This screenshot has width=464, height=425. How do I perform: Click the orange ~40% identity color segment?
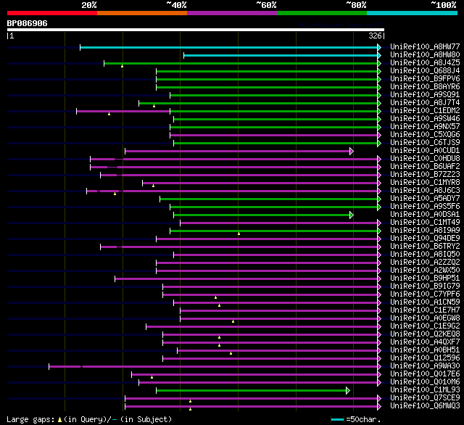pos(142,13)
